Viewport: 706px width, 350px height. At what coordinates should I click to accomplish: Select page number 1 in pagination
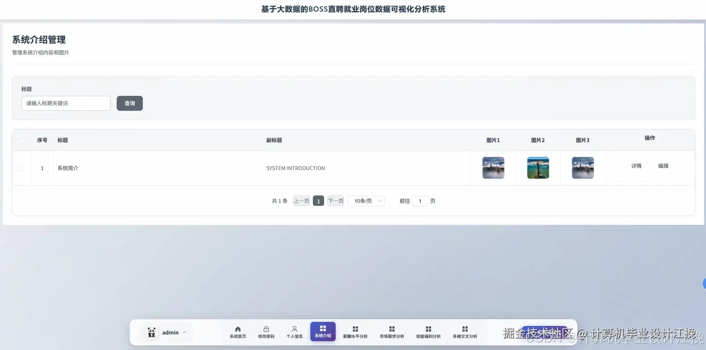[318, 201]
